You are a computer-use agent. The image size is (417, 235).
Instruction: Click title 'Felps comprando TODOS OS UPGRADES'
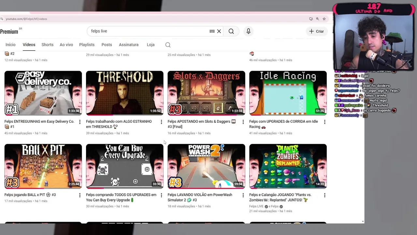tap(121, 197)
